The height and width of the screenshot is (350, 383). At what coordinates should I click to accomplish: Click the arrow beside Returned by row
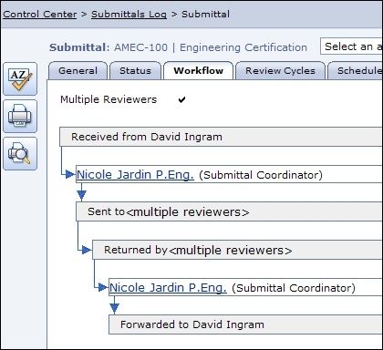87,250
